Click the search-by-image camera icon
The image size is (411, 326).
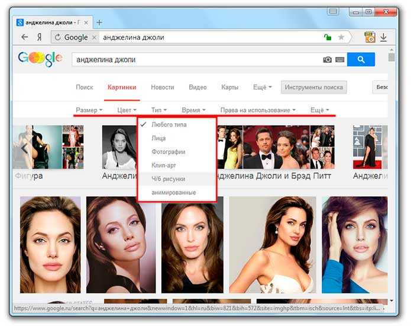pos(327,60)
